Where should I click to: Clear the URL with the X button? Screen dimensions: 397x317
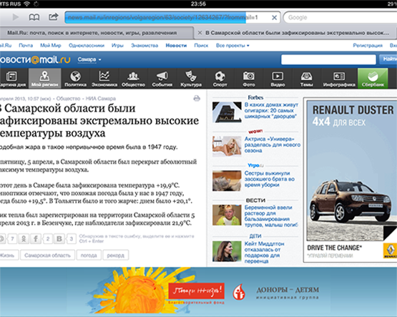coord(274,17)
